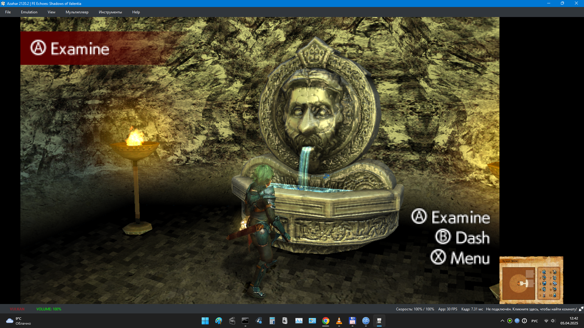This screenshot has height=328, width=584.
Task: Open the clapperboard video app in taskbar
Action: click(x=232, y=321)
